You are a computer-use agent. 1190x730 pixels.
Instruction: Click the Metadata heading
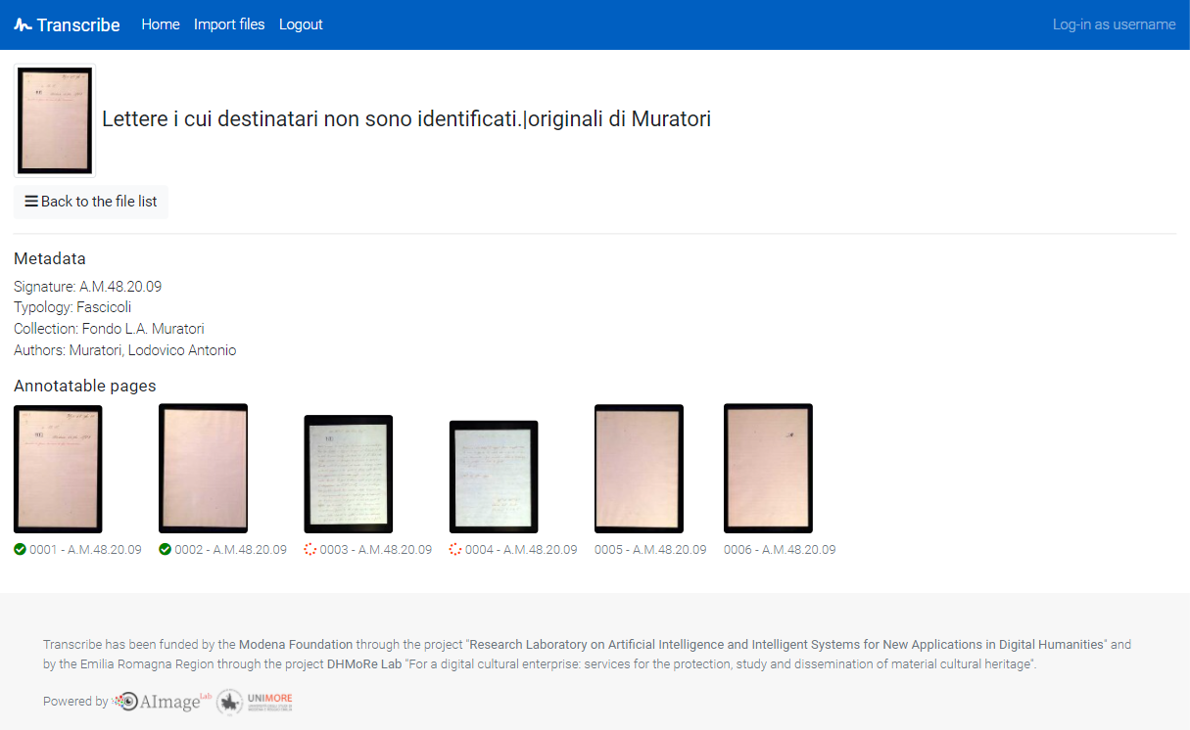(50, 259)
